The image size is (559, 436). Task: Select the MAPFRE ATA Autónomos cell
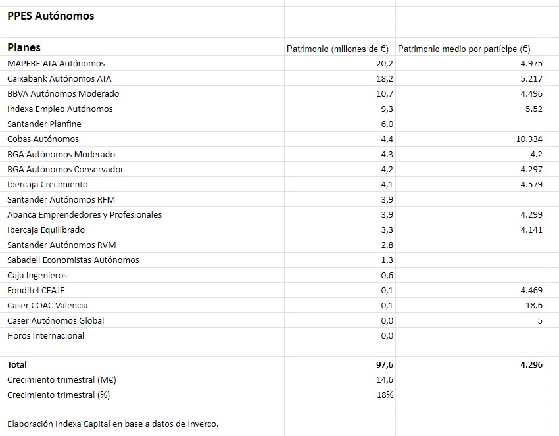(56, 63)
